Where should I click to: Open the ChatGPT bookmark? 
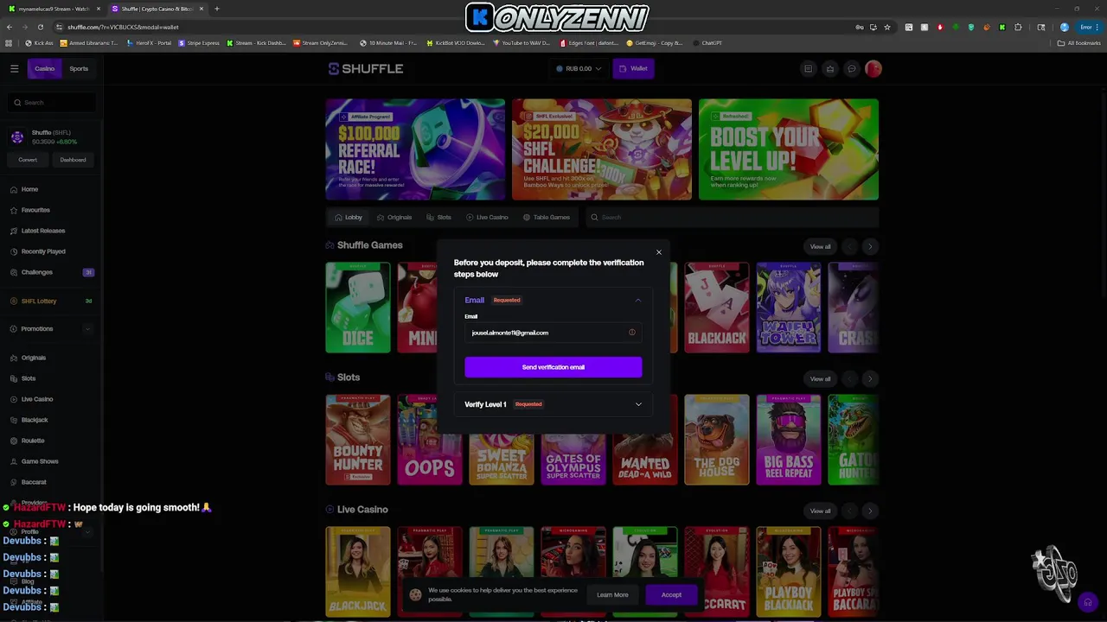point(707,42)
